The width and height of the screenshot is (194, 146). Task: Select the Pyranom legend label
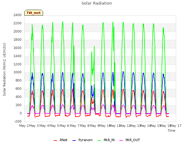85,140
